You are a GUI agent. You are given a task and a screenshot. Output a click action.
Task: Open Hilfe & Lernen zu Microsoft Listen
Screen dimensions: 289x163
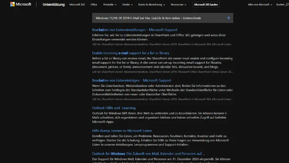pos(122,131)
